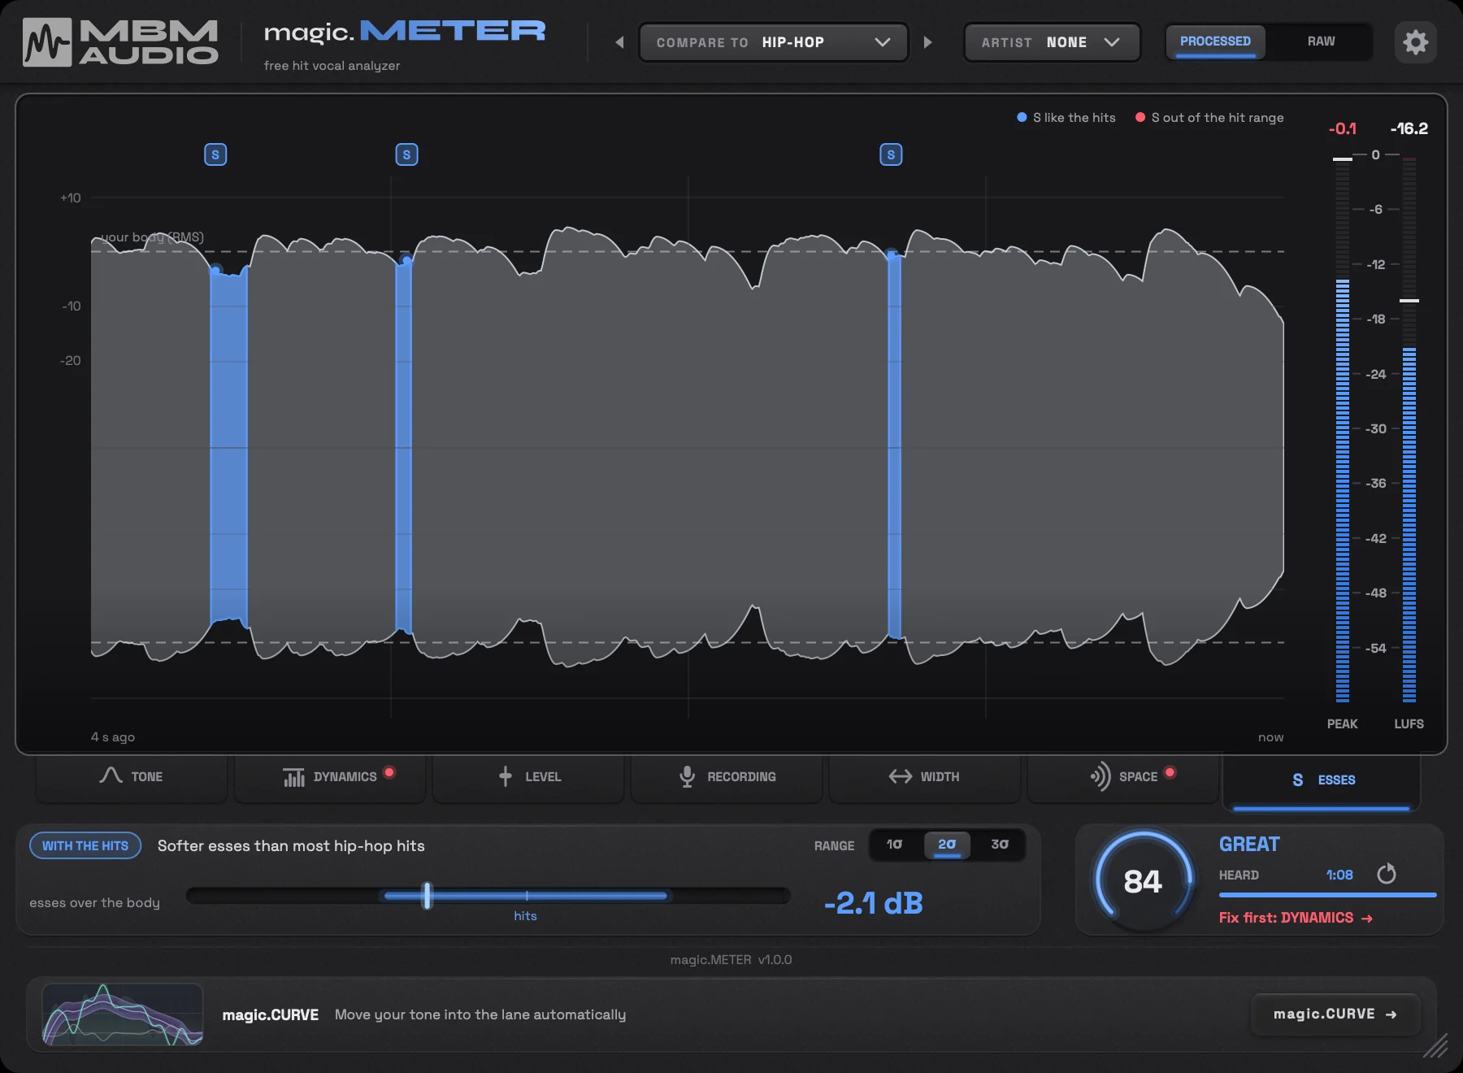1463x1073 pixels.
Task: Click the Space sound-wave icon
Action: (x=1101, y=776)
